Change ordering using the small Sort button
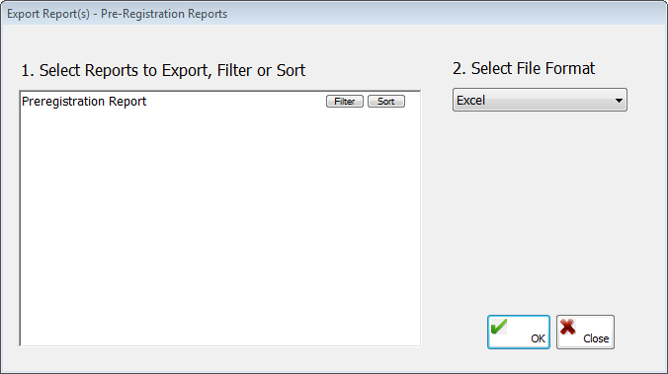 pos(386,102)
